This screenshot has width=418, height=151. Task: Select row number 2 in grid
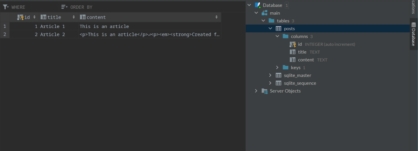[5, 35]
